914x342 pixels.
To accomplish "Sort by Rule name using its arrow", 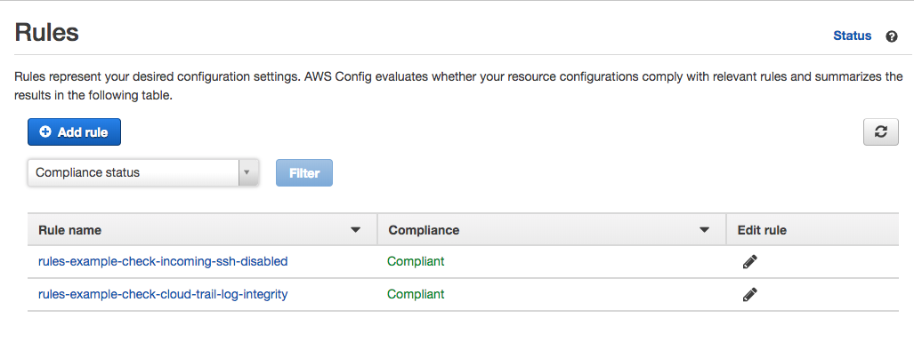I will [x=355, y=230].
